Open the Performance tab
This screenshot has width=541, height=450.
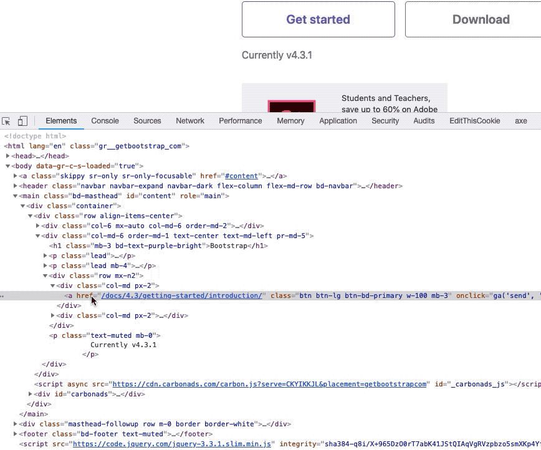tap(240, 121)
